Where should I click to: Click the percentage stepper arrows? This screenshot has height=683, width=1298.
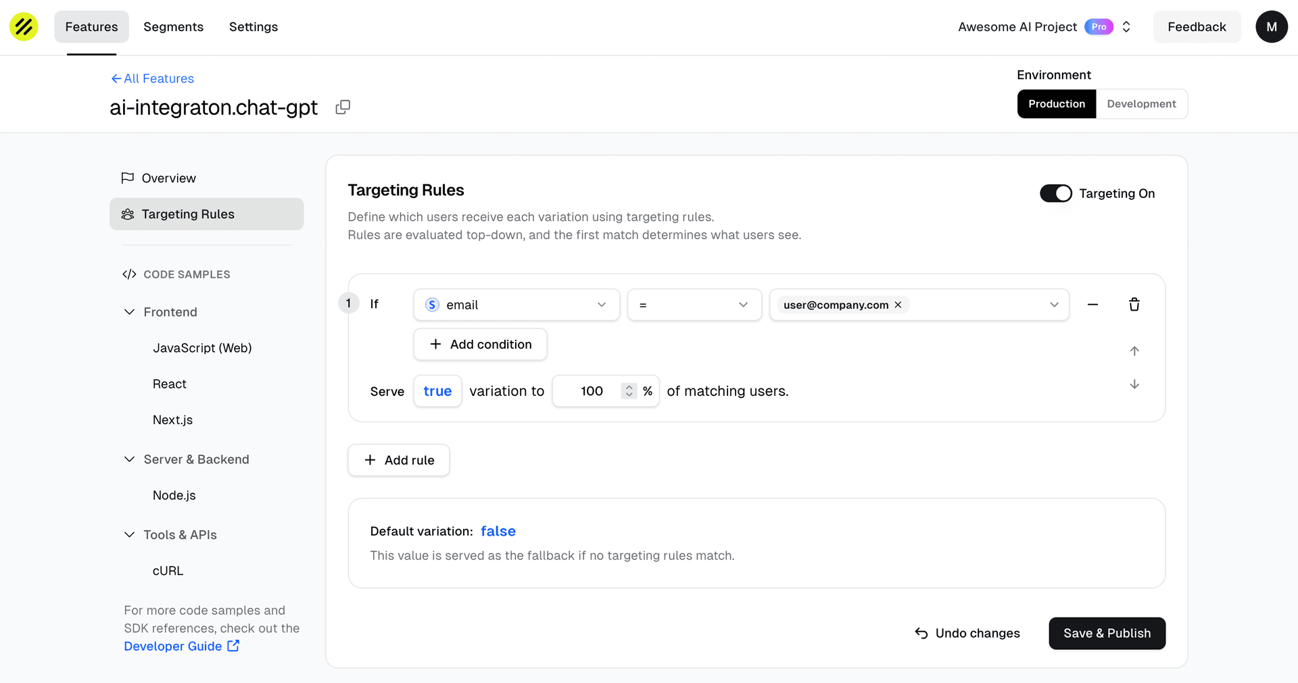coord(629,391)
